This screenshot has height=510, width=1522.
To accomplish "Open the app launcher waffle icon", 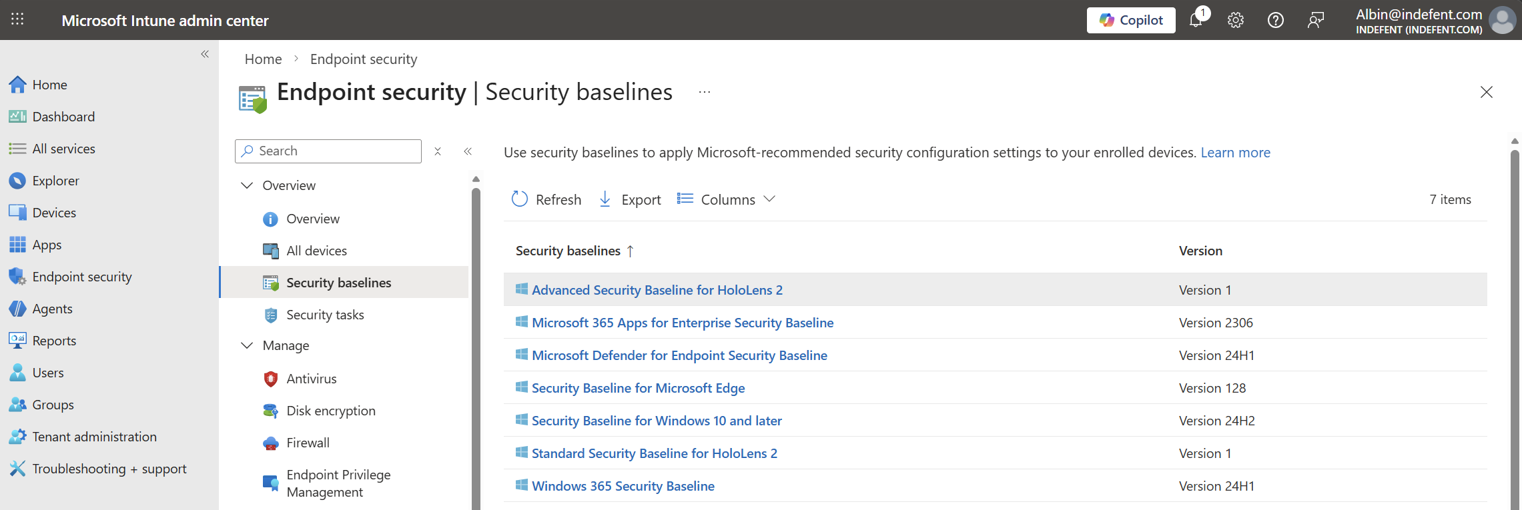I will tap(17, 19).
